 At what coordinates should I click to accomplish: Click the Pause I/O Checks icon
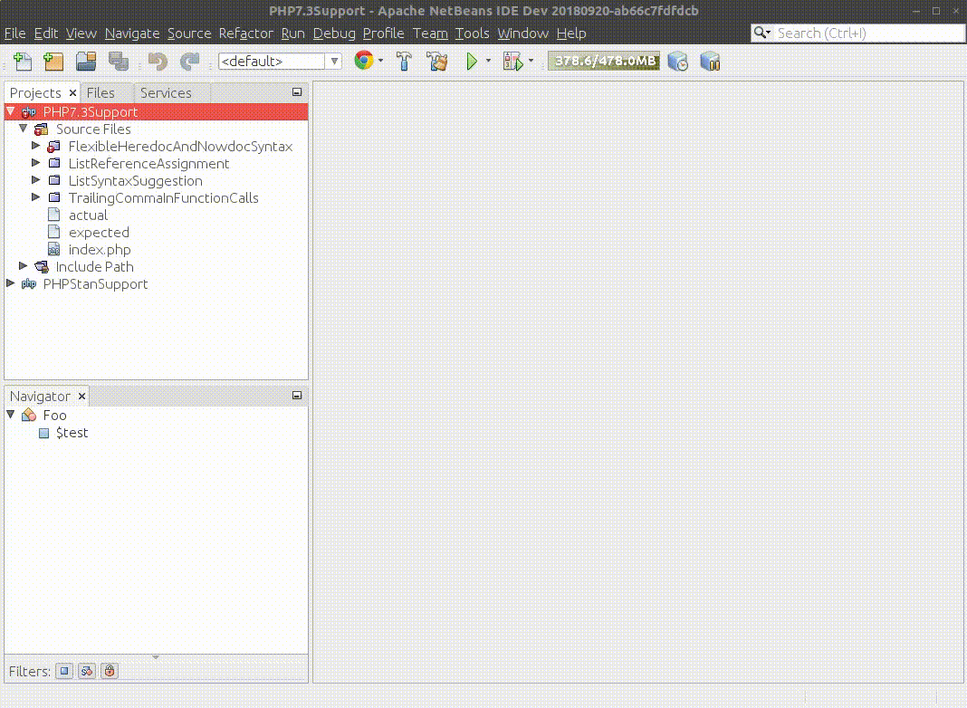point(710,61)
